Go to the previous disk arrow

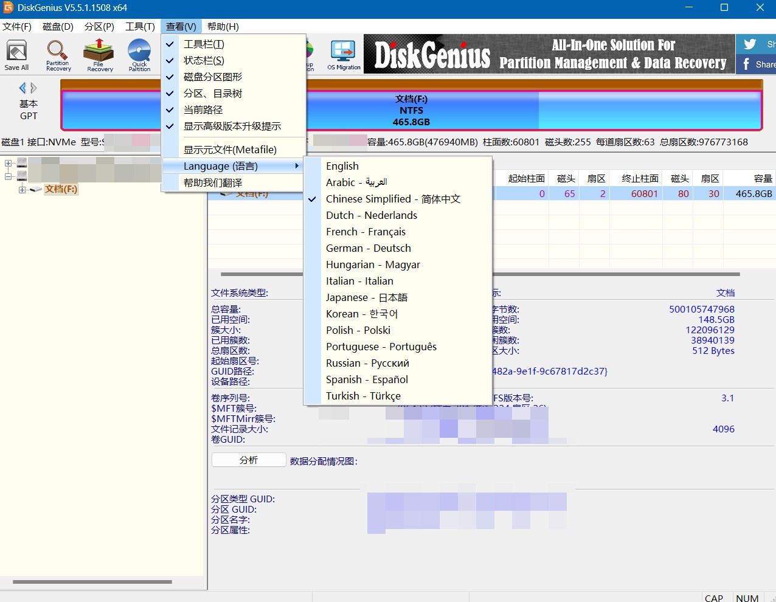coord(23,88)
